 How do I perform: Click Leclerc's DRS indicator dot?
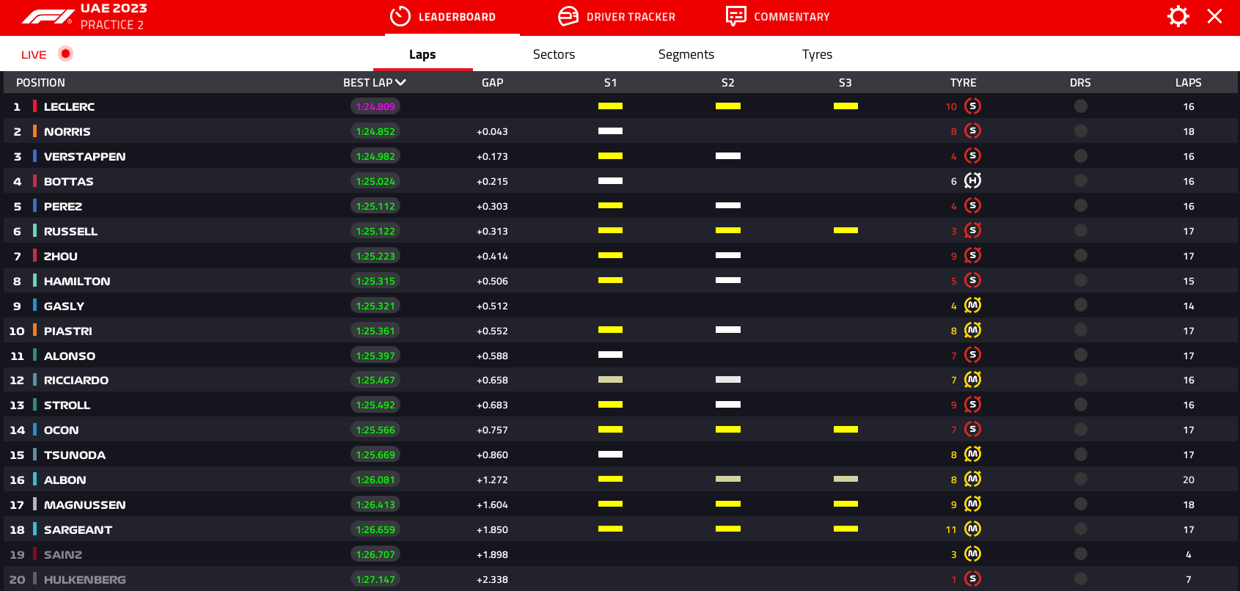(1080, 106)
